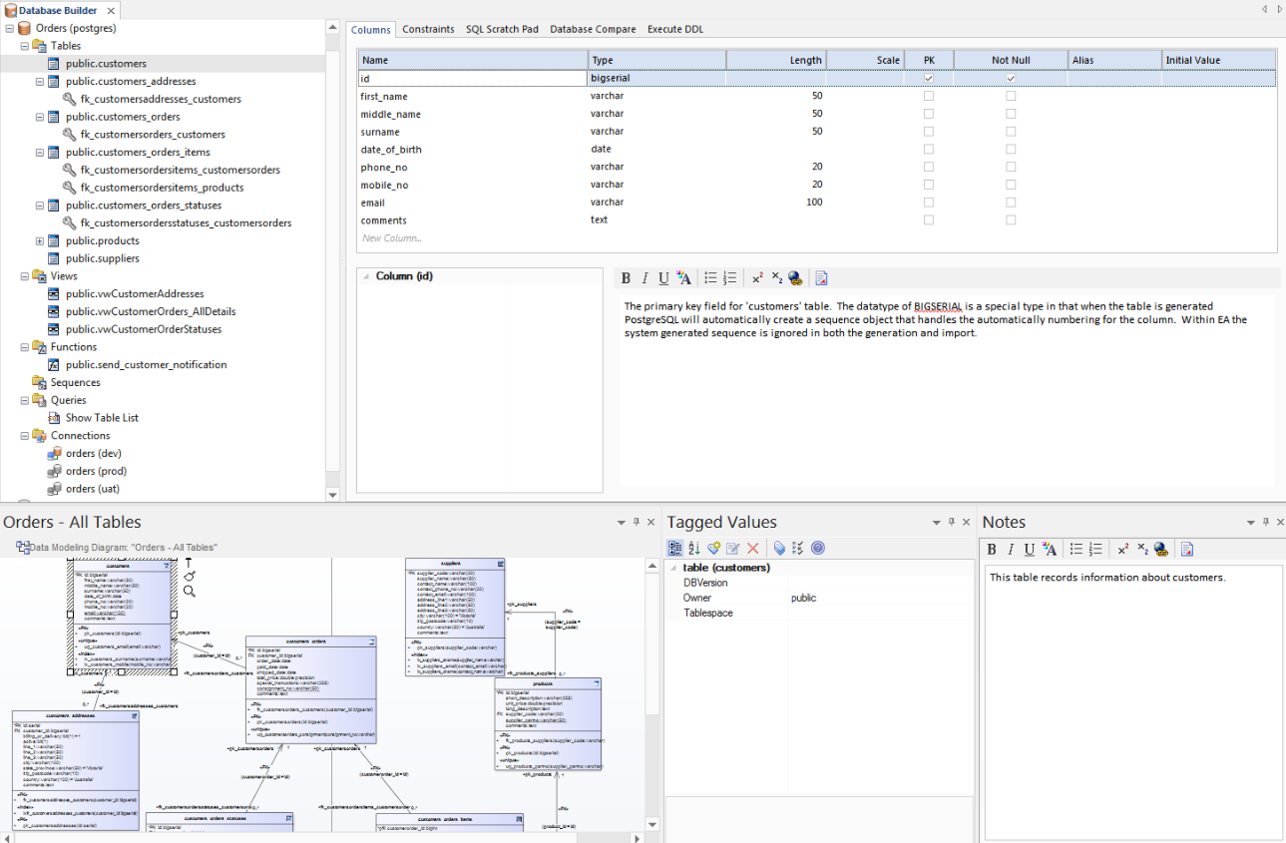Open the Notes panel menu arrow
The image size is (1286, 843).
pos(1251,522)
